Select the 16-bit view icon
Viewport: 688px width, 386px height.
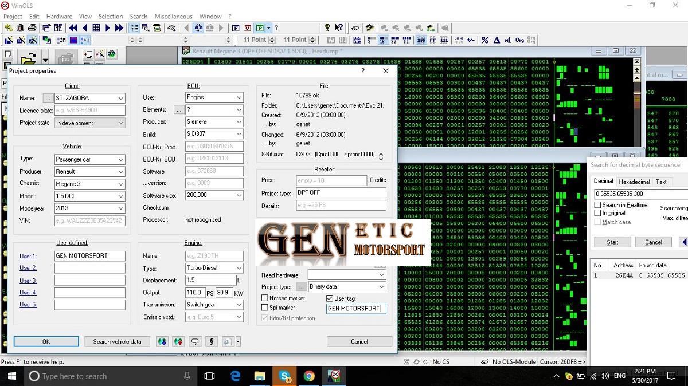(382, 40)
